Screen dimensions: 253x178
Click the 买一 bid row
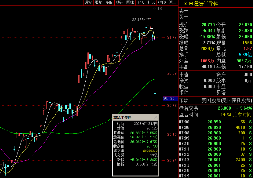(215, 17)
